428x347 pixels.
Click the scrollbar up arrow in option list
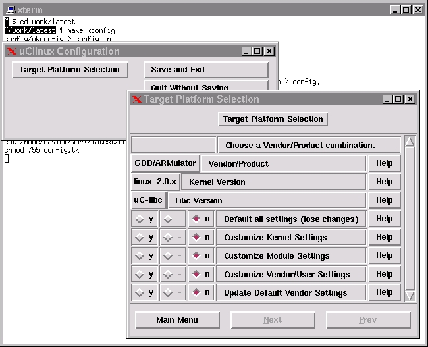(410, 142)
